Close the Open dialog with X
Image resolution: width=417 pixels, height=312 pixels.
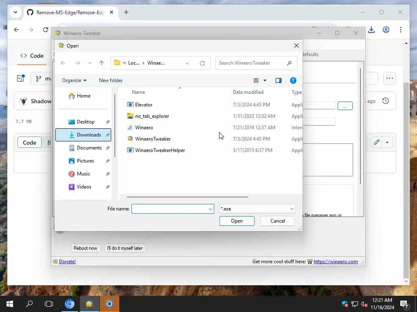point(296,45)
